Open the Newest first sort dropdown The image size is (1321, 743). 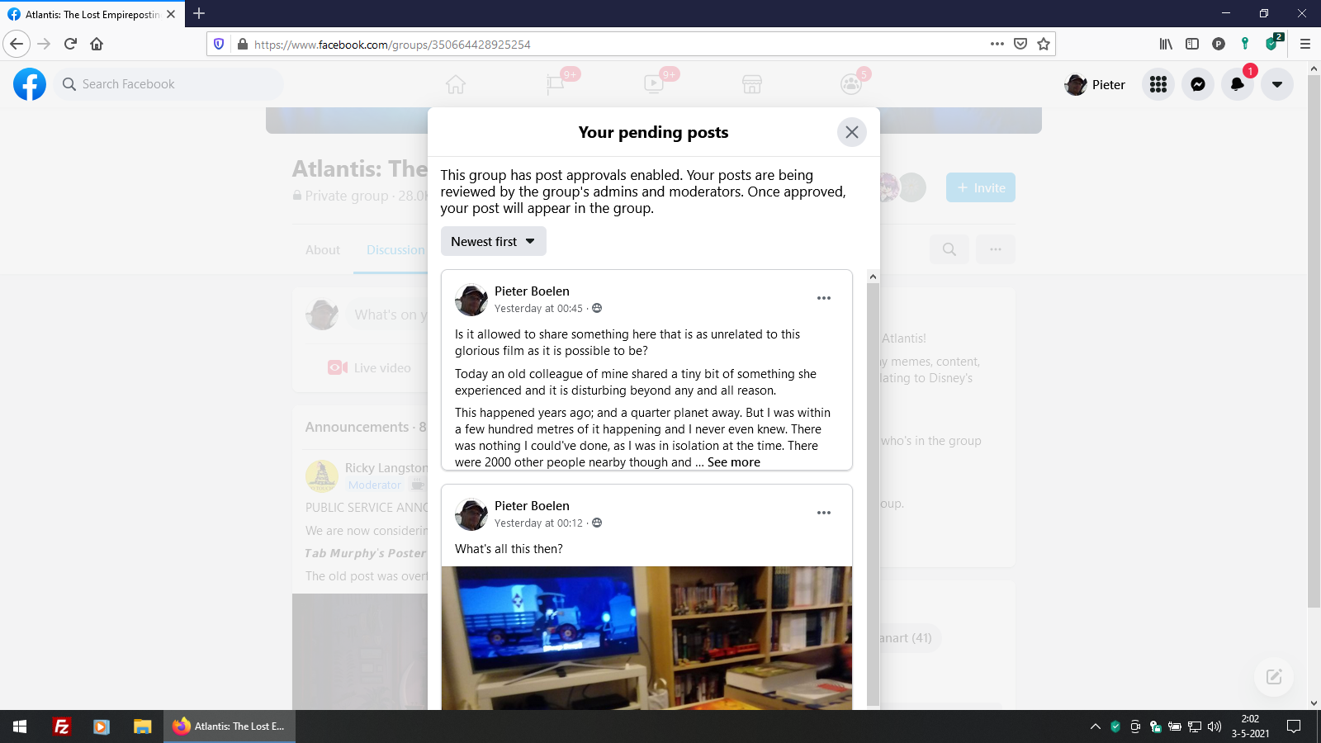pos(494,241)
